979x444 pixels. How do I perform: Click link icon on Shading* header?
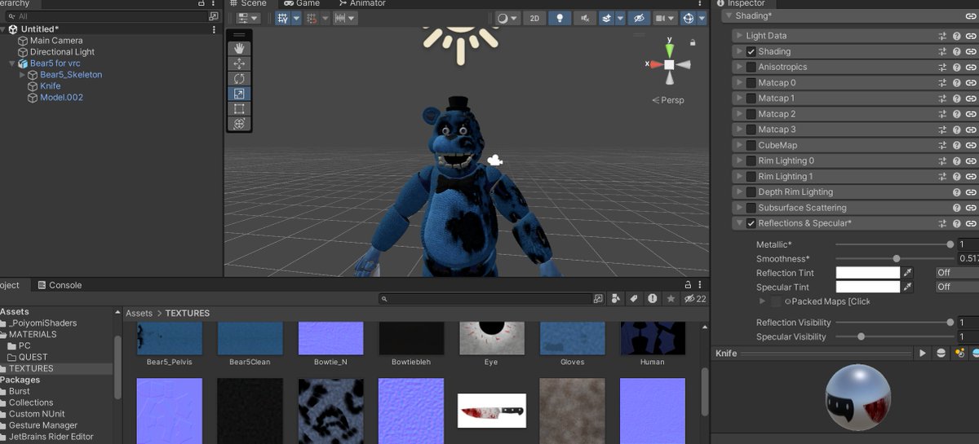point(971,15)
